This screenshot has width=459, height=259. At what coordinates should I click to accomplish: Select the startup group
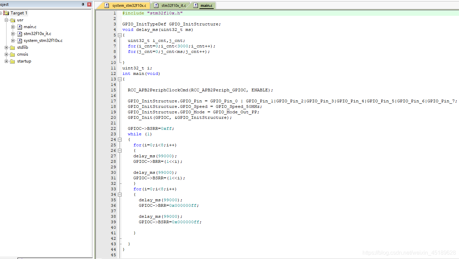(x=24, y=61)
